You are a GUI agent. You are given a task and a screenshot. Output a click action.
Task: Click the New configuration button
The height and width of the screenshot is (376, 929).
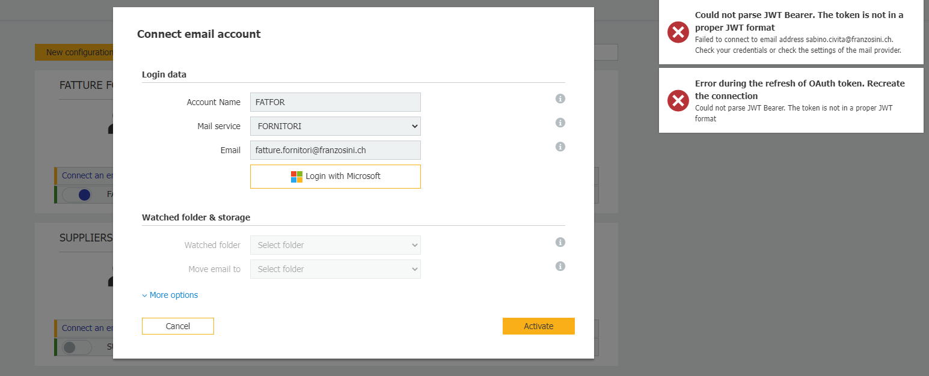tap(75, 52)
